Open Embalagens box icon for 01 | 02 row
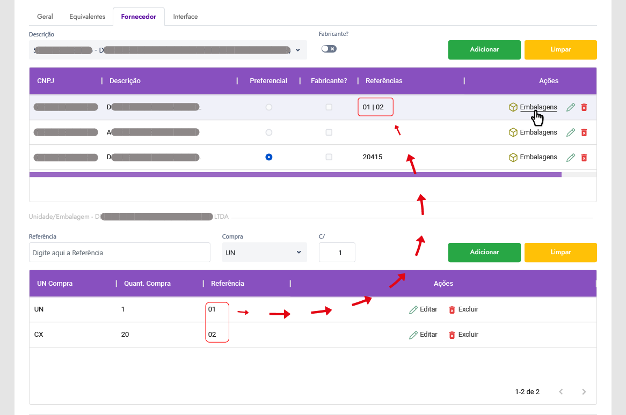626x415 pixels. 513,107
